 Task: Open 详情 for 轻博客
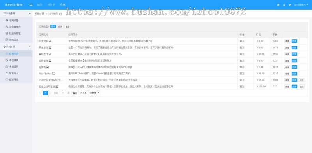287,67
